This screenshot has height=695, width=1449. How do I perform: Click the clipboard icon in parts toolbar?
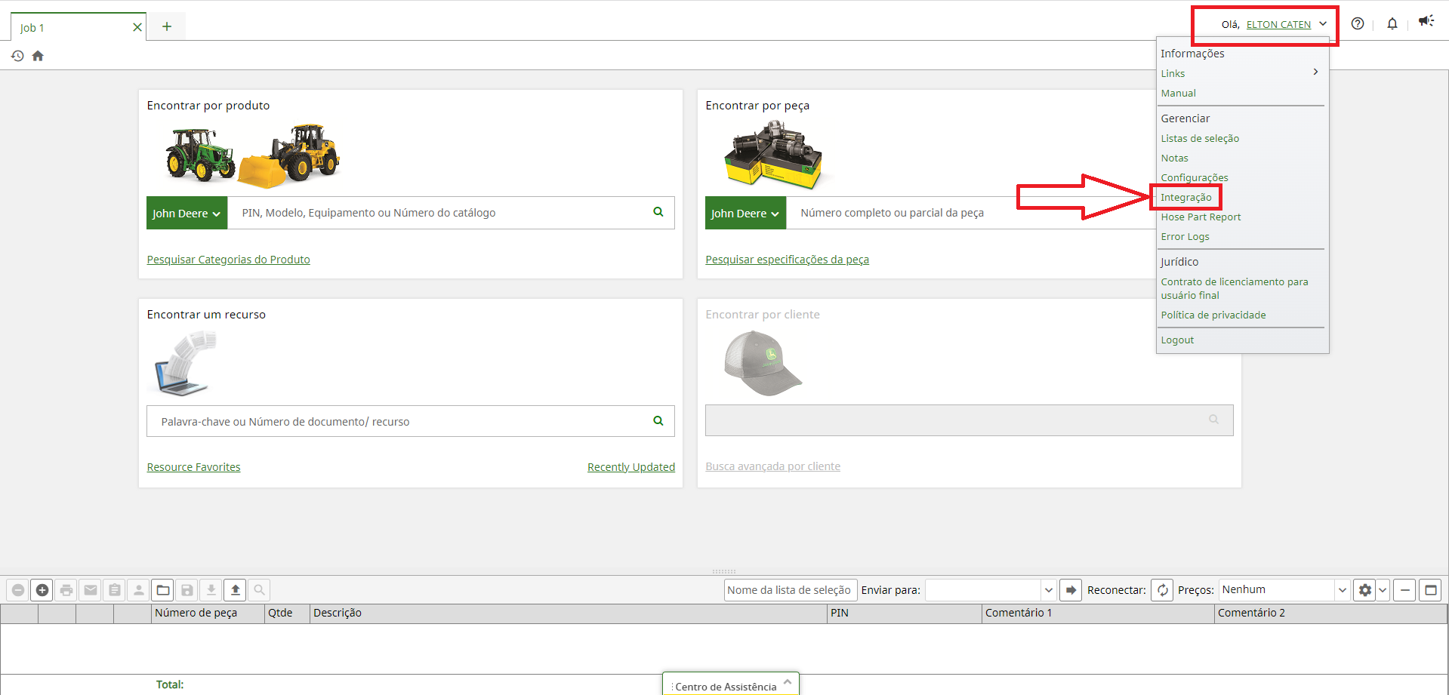pos(115,590)
